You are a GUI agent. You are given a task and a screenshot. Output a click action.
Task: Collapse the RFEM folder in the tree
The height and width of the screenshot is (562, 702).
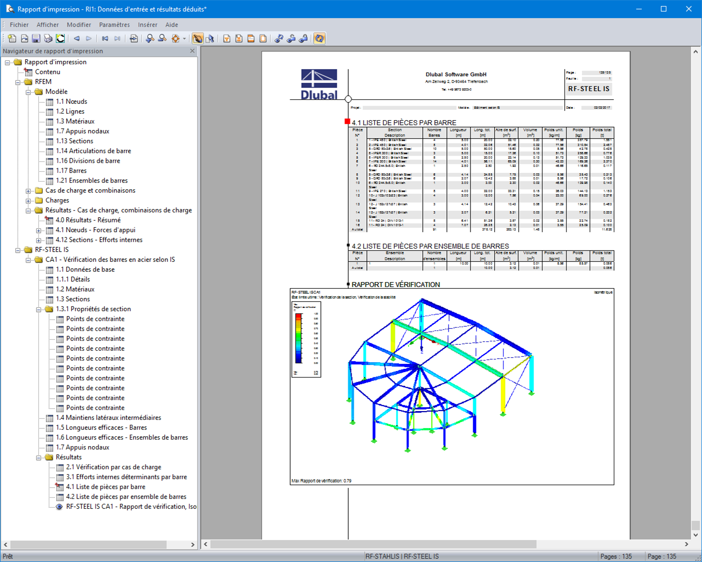pos(18,82)
